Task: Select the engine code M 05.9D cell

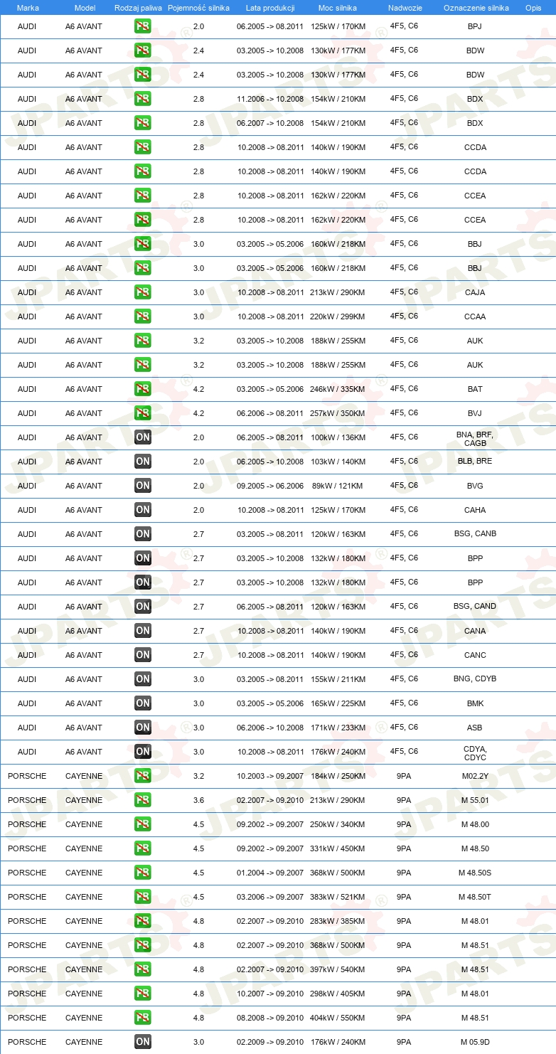Action: point(475,1042)
